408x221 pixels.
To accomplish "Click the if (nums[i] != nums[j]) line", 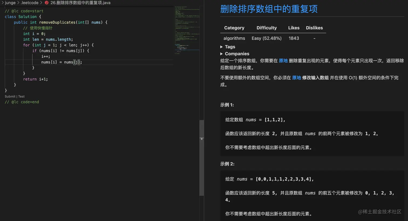I will coord(61,51).
